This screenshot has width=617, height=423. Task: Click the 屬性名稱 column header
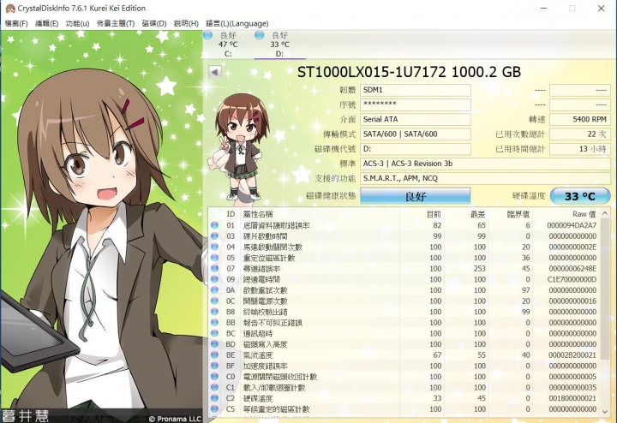[x=320, y=214]
